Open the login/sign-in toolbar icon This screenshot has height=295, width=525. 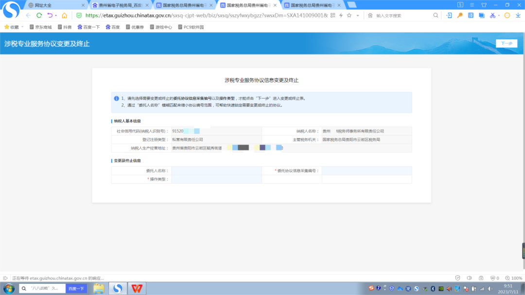(x=449, y=16)
